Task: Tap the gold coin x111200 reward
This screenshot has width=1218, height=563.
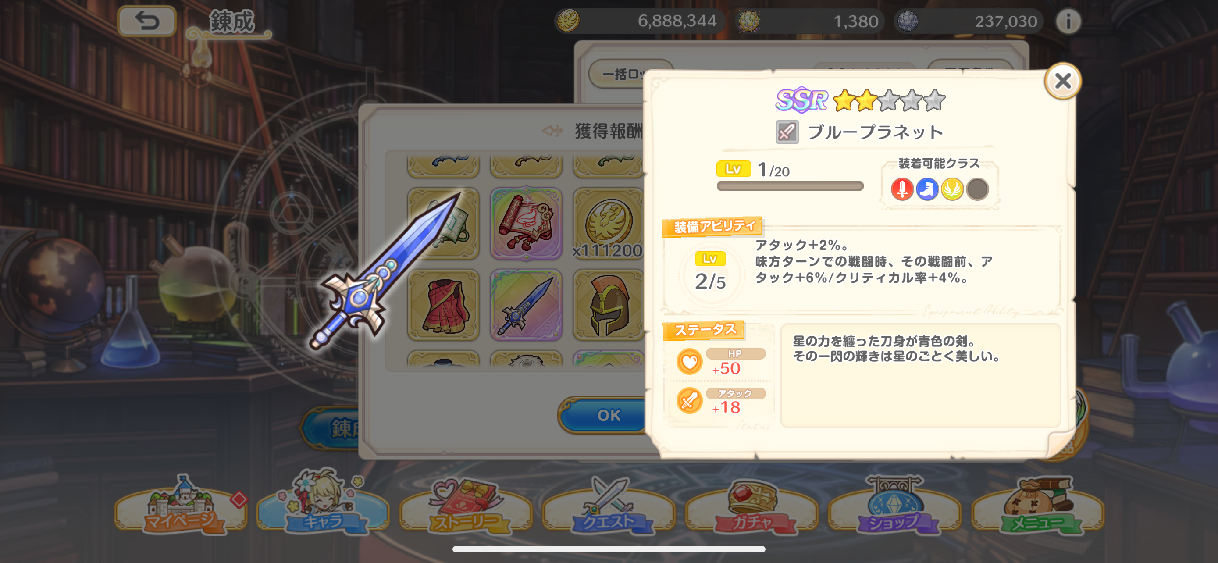Action: click(608, 224)
